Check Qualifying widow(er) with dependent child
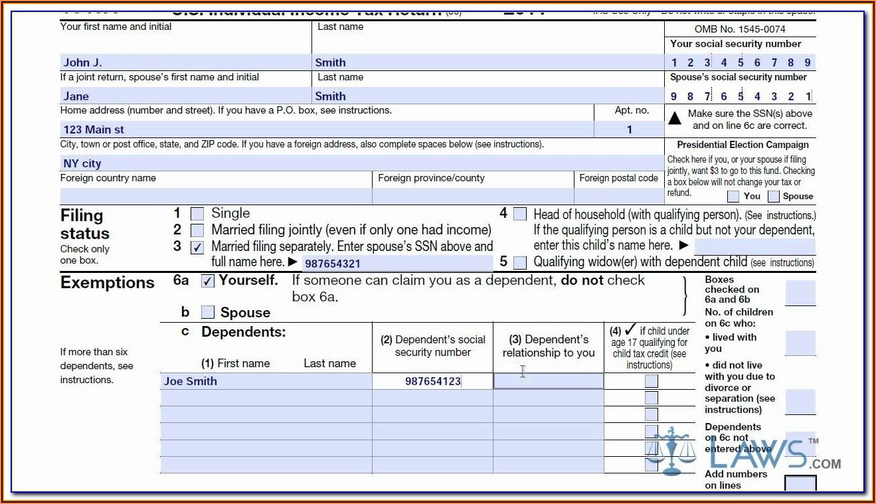 [520, 262]
